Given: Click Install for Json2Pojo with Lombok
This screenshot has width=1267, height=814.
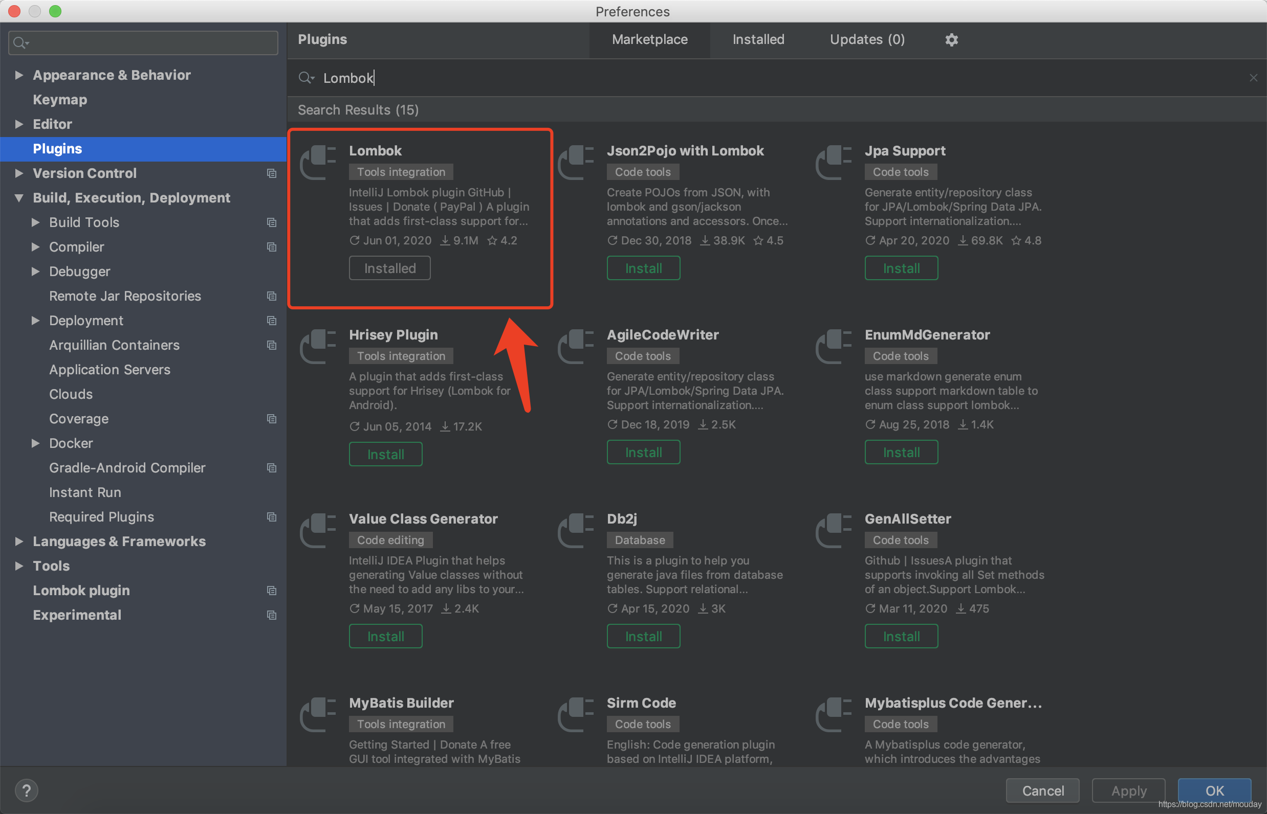Looking at the screenshot, I should point(644,268).
